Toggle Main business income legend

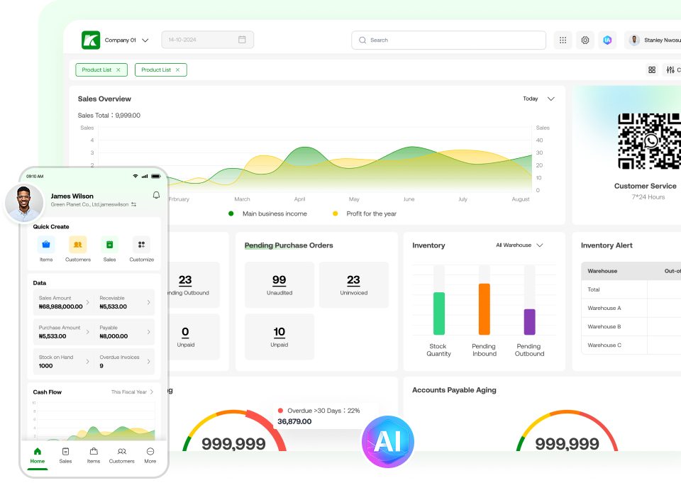268,213
